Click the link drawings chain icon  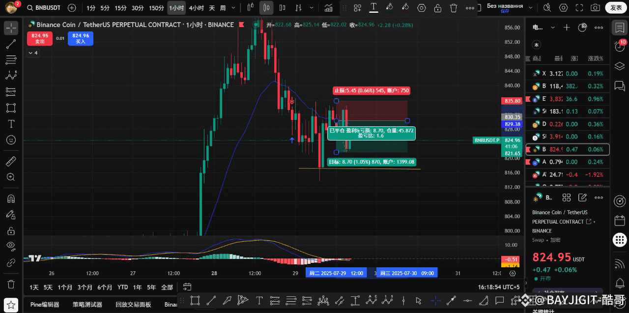tap(11, 263)
